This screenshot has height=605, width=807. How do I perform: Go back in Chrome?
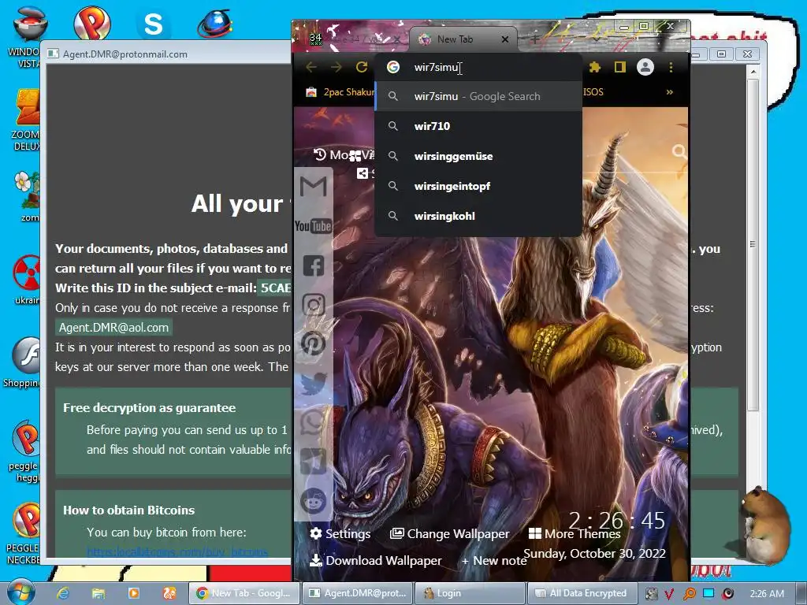[x=311, y=67]
